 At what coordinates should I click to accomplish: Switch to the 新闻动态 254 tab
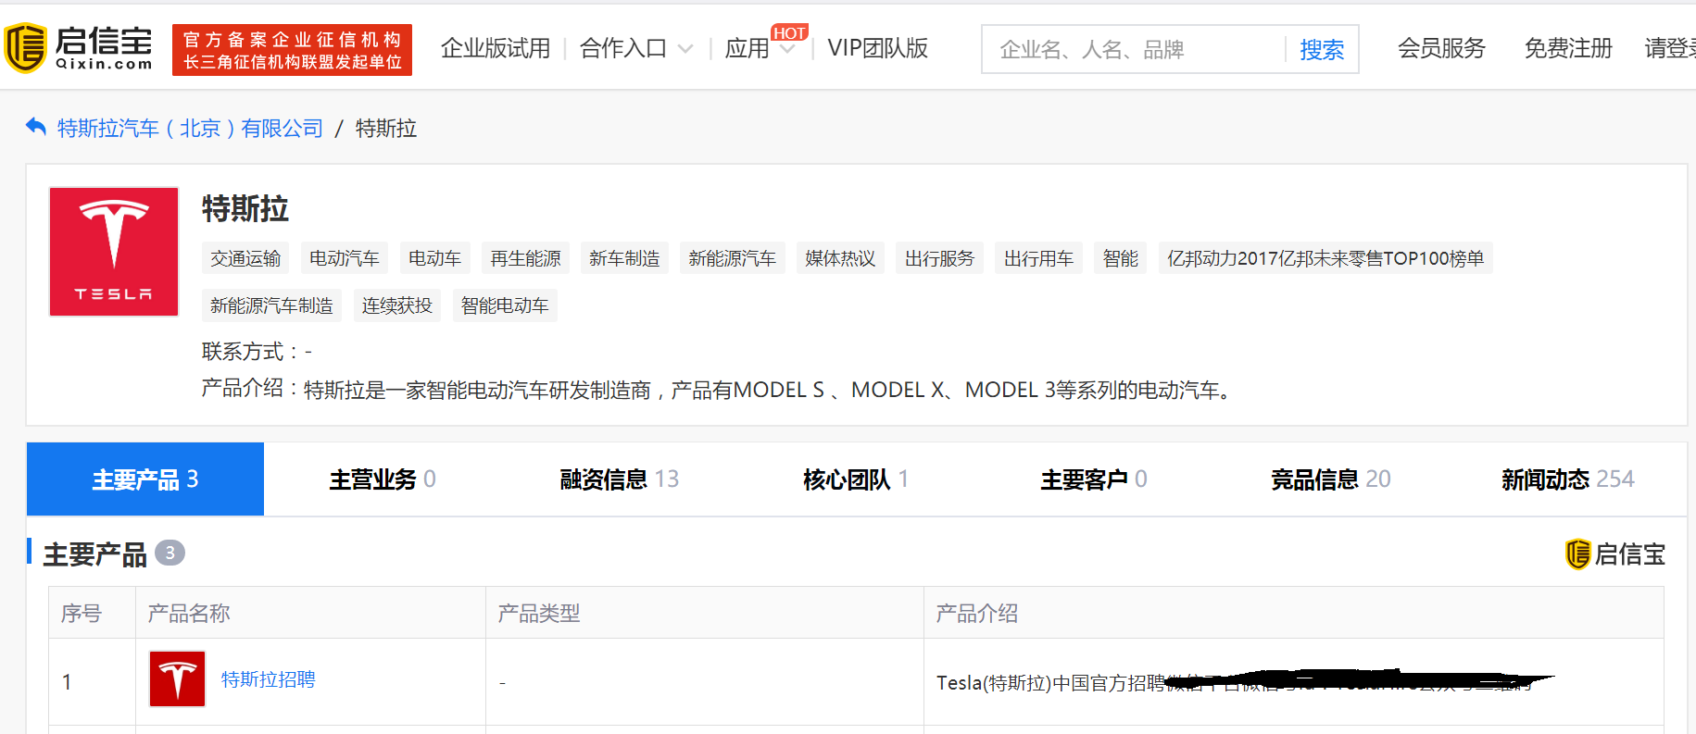tap(1568, 479)
